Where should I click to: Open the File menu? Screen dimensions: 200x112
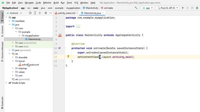click(8, 3)
